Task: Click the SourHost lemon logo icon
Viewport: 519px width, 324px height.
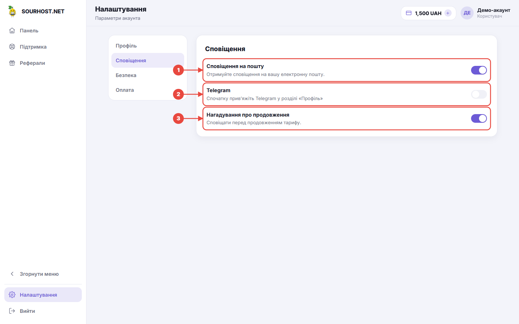Action: point(12,12)
